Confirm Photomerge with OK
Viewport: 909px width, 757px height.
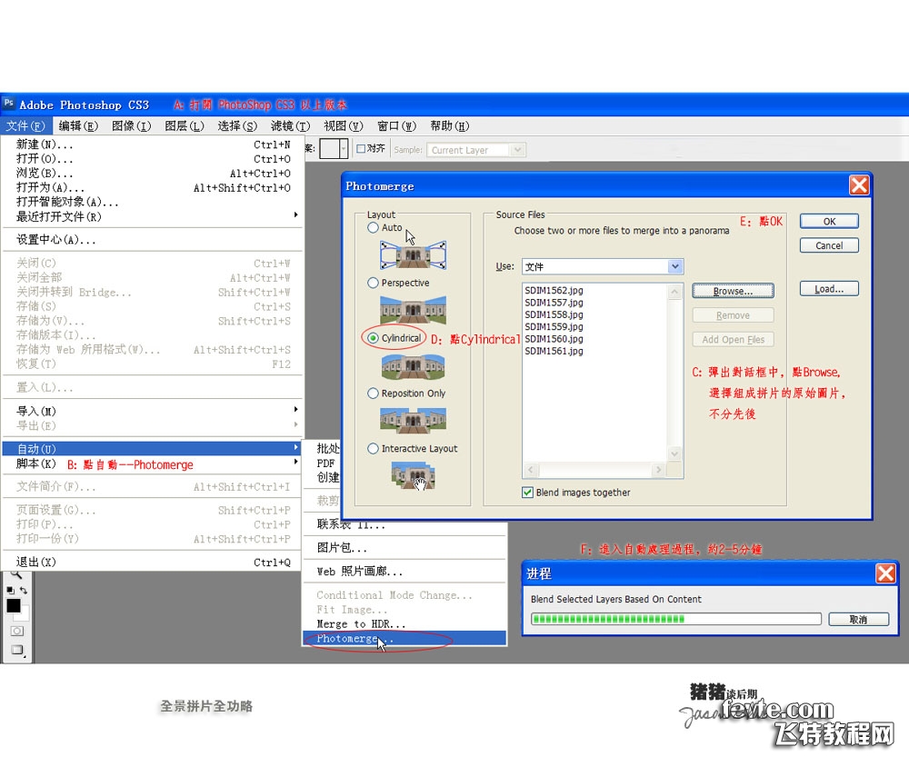[x=829, y=222]
